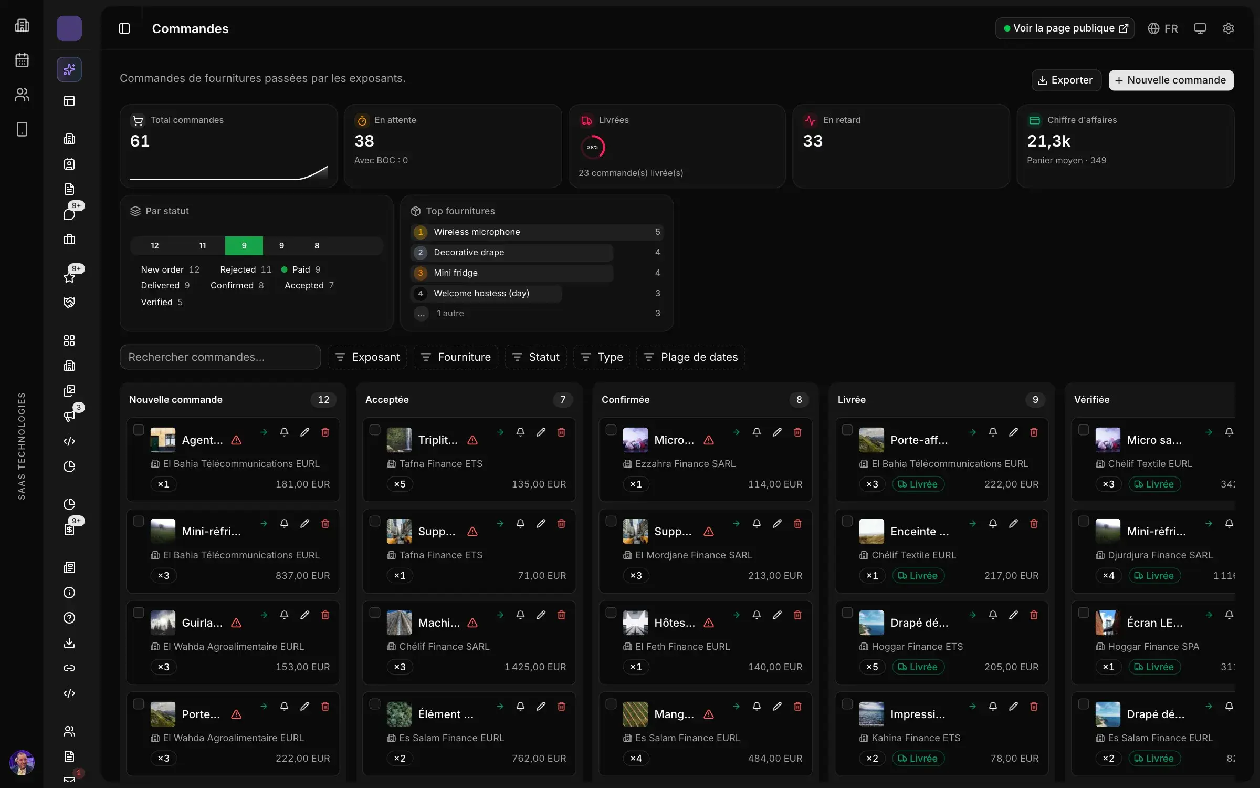Click the download icon in the sidebar

(x=69, y=643)
